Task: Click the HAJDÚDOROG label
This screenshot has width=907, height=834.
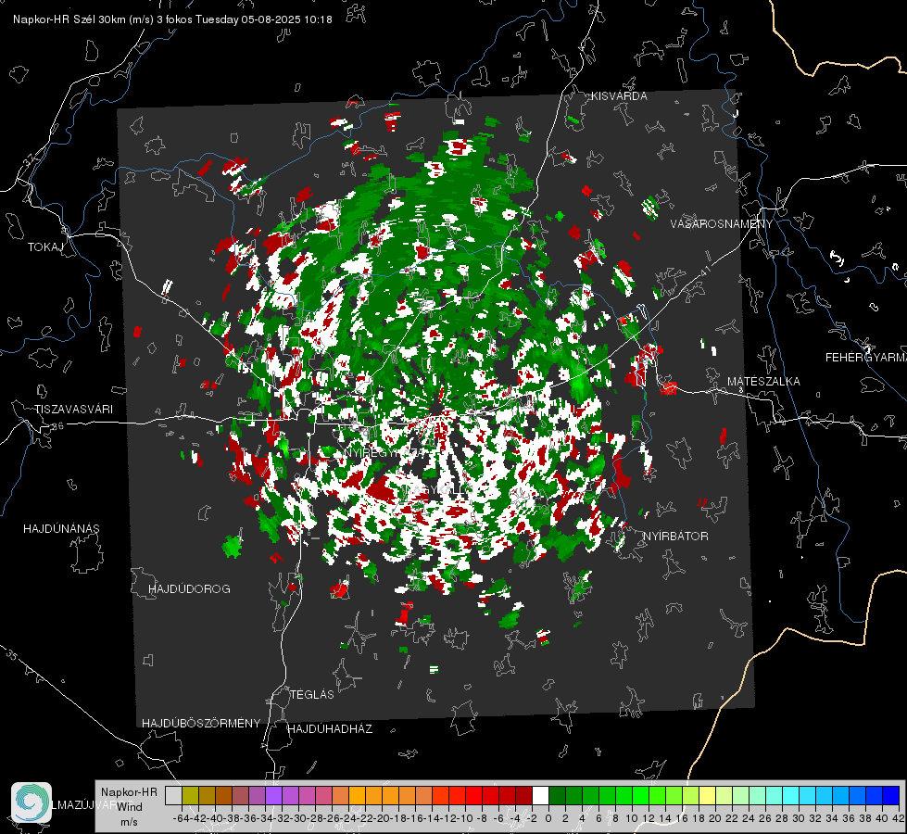Action: 189,589
